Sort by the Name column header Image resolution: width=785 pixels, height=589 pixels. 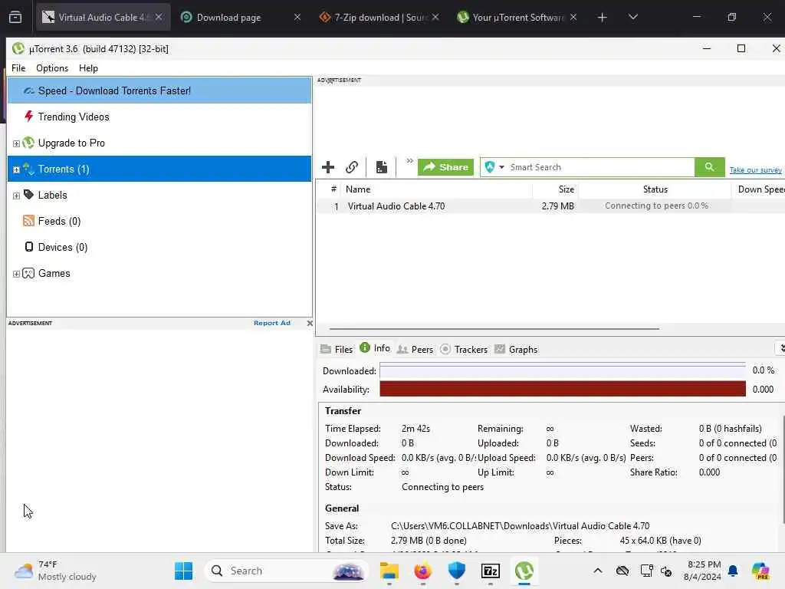pyautogui.click(x=436, y=189)
